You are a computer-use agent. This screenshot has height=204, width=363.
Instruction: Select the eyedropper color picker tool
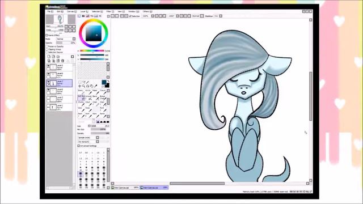point(96,86)
